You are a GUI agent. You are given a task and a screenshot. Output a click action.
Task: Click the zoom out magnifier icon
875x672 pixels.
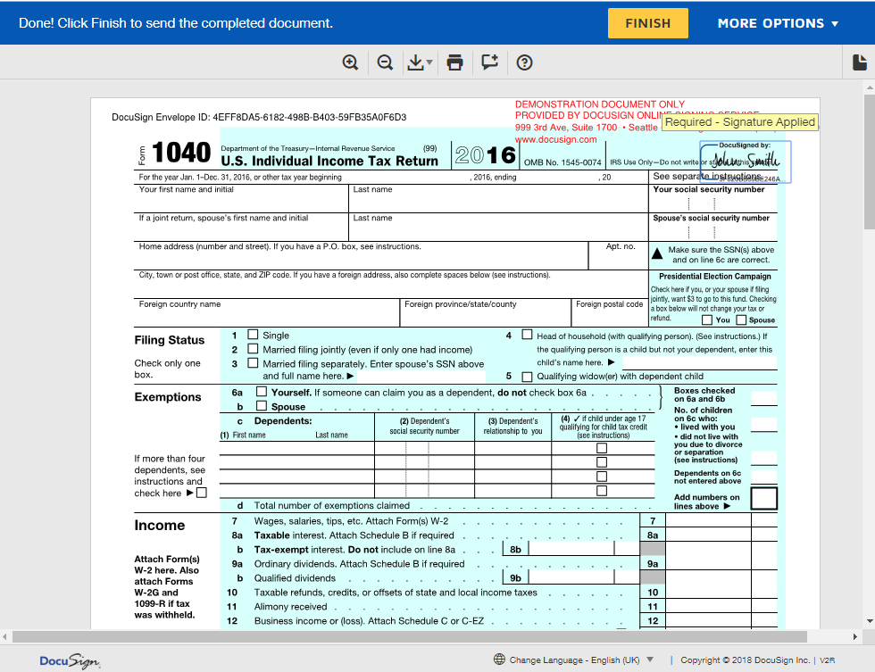tap(385, 62)
